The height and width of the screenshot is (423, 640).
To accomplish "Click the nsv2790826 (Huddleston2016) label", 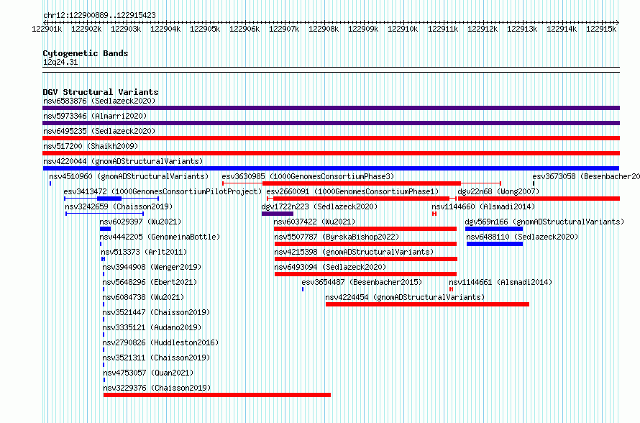I will [160, 342].
